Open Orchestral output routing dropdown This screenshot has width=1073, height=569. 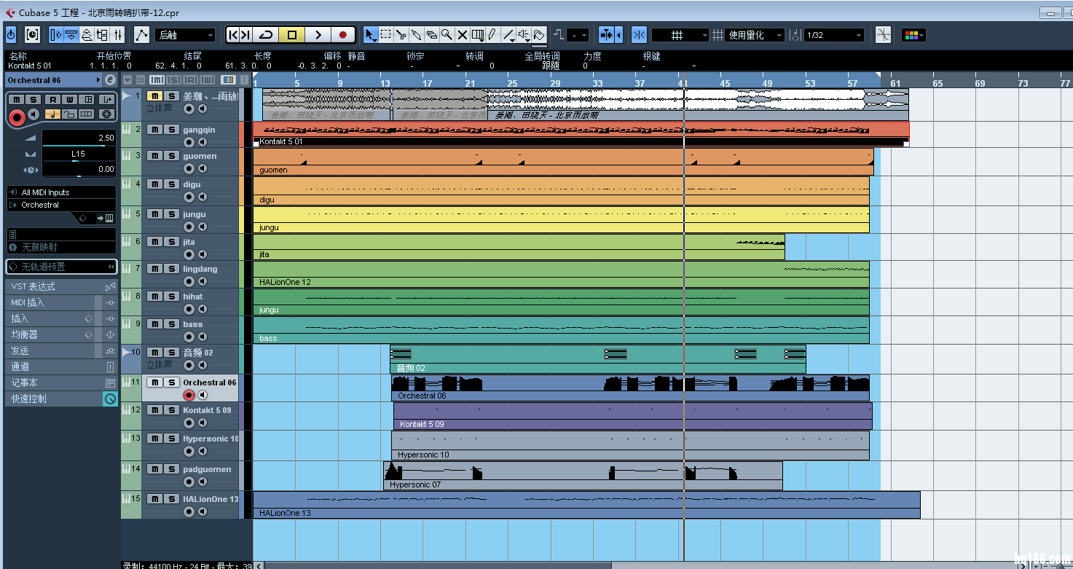pyautogui.click(x=61, y=205)
